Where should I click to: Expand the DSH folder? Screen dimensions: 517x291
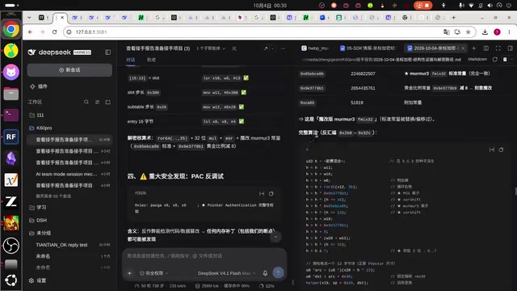38,220
